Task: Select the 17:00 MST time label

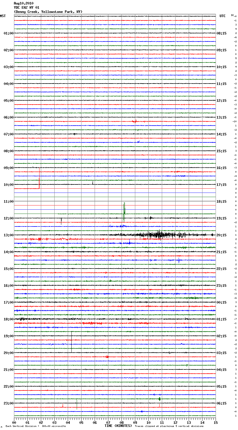Action: pyautogui.click(x=9, y=302)
